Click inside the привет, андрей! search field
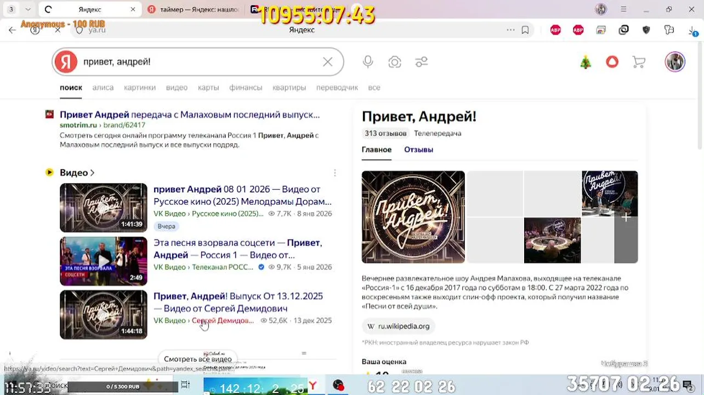Screen dimensions: 704x395 (x=197, y=62)
